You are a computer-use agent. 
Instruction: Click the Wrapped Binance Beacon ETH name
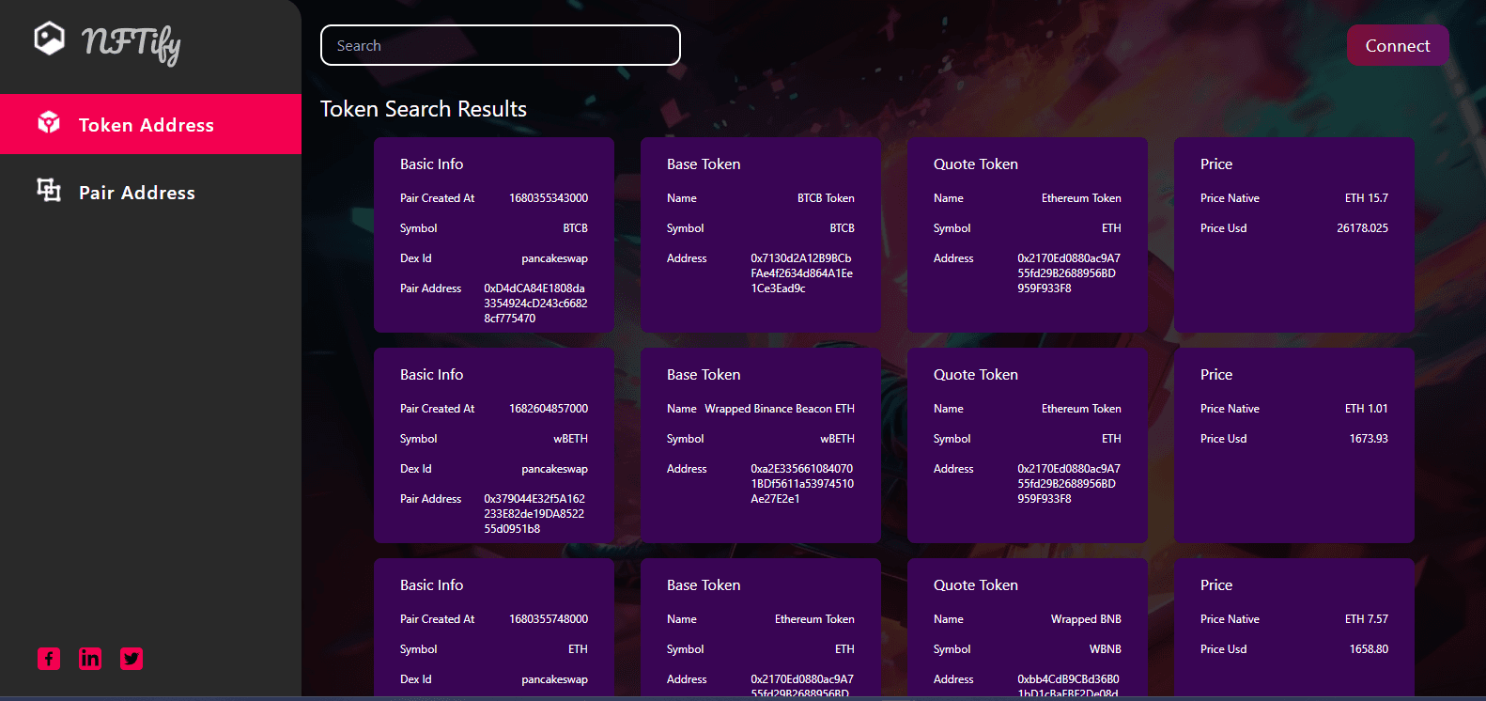[x=780, y=409]
